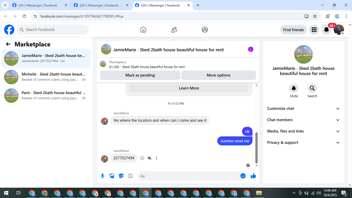Open the Michelle conversation in the list
The width and height of the screenshot is (352, 198).
coord(46,77)
